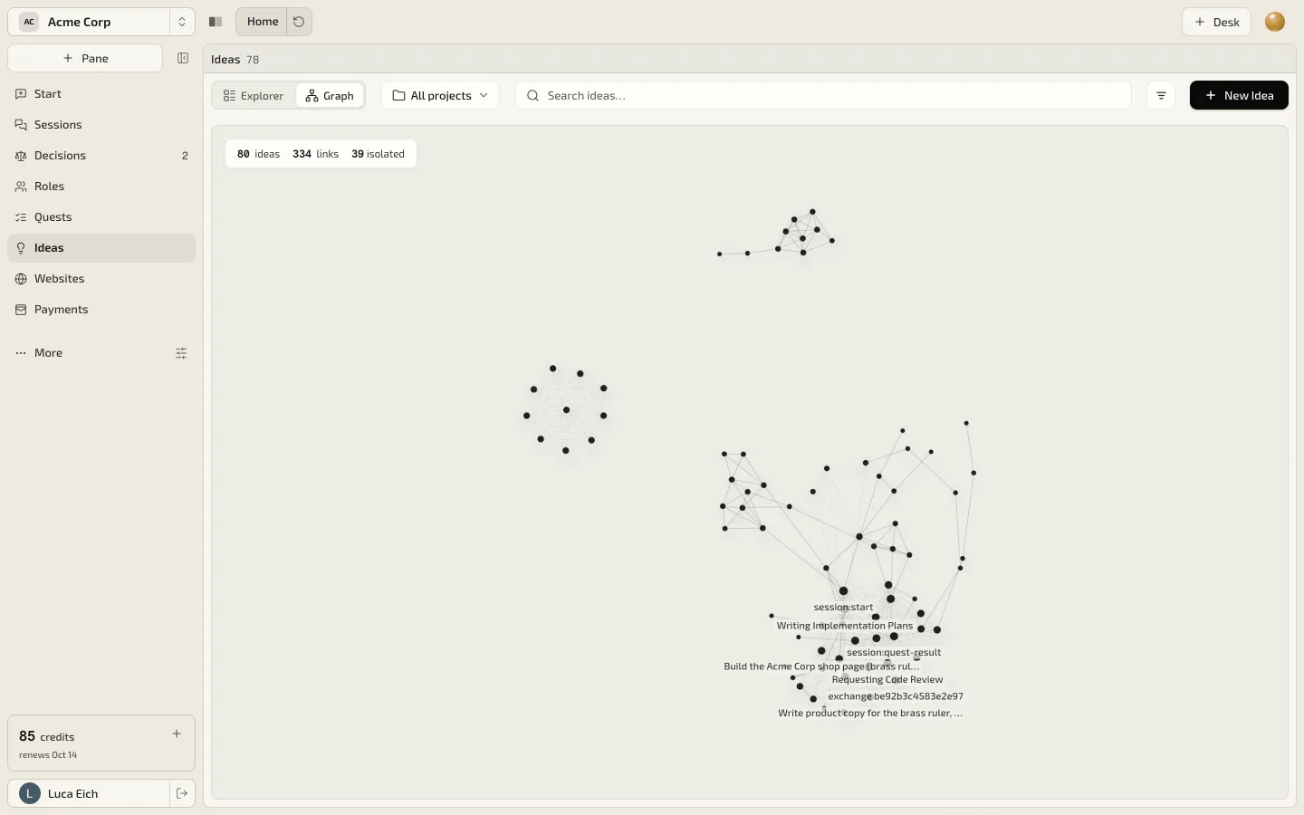Click into the Search ideas field
Image resolution: width=1304 pixels, height=815 pixels.
(823, 95)
